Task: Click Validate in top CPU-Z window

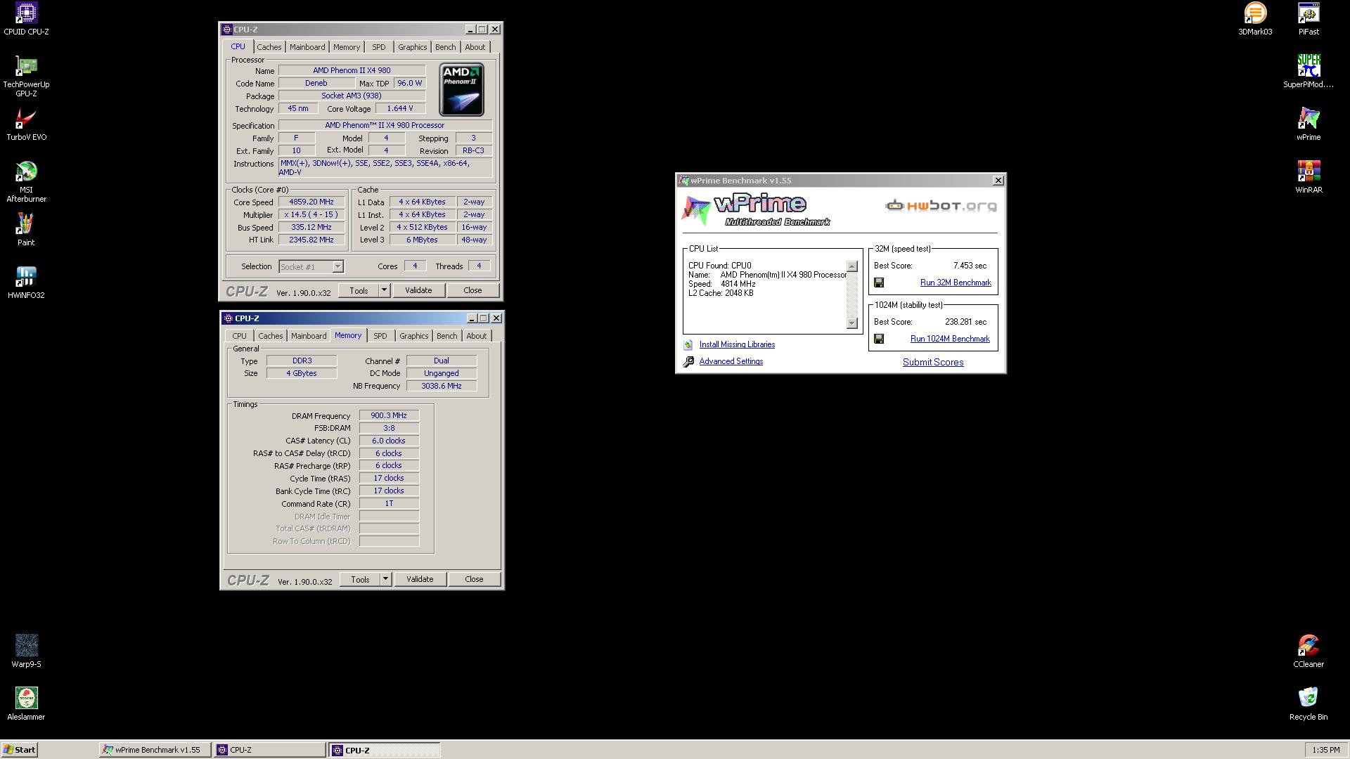Action: 418,290
